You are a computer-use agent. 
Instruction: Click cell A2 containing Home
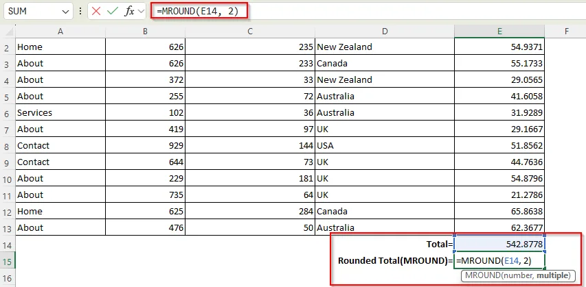click(x=60, y=47)
